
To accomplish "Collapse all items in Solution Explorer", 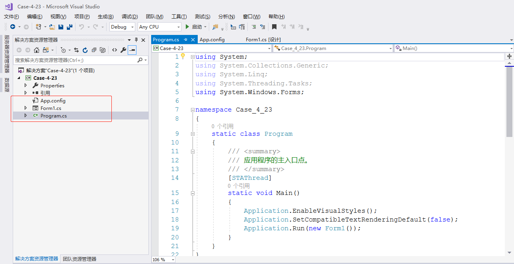I will tap(94, 50).
